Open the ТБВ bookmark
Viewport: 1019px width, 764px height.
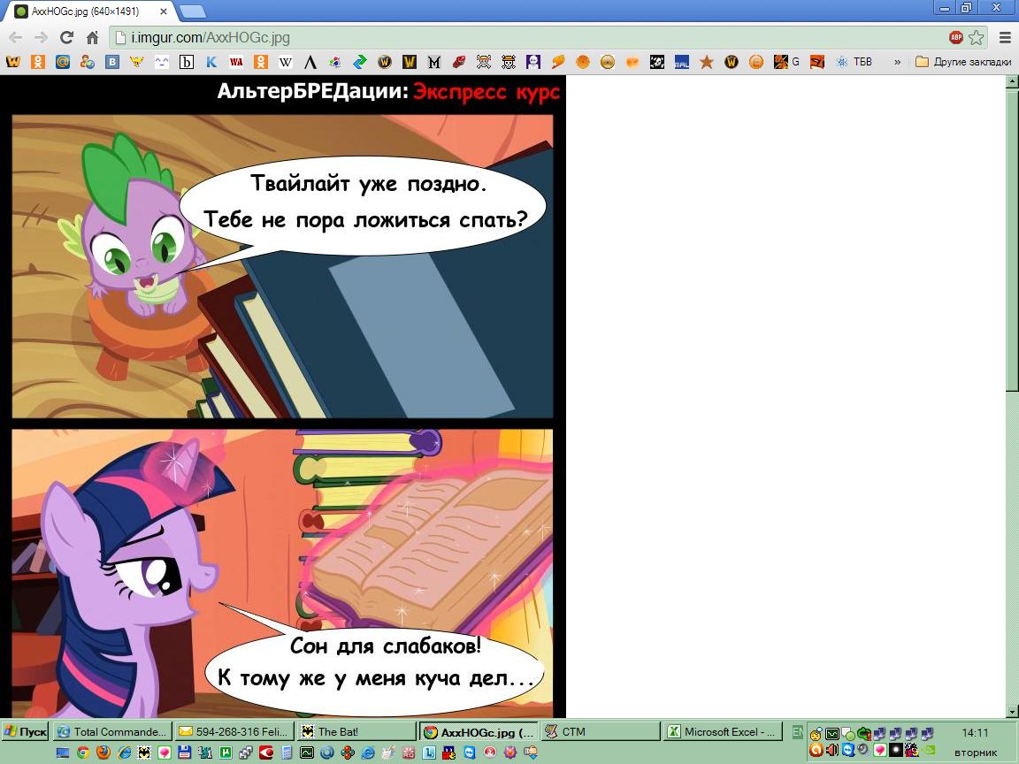[854, 62]
